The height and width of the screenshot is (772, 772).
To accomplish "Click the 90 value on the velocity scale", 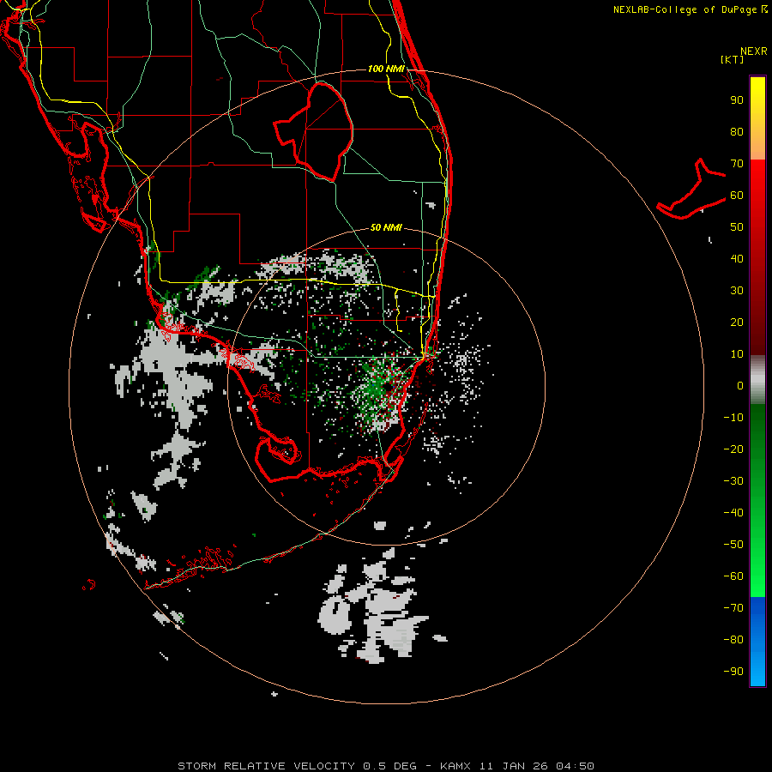I will click(x=737, y=100).
